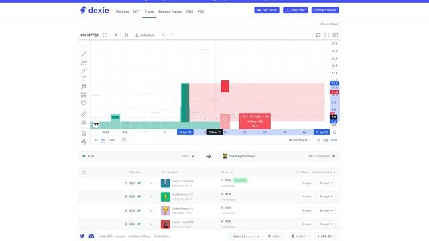
Task: Select the trend line drawing tool
Action: tap(84, 54)
